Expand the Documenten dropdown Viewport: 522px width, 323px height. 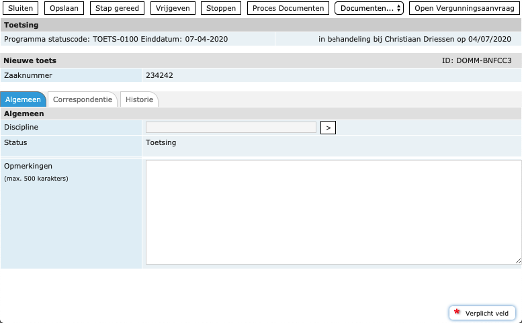(369, 8)
